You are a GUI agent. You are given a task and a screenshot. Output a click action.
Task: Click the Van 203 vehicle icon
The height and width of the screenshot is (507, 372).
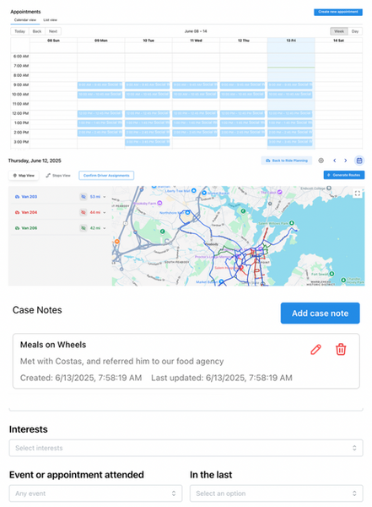[17, 197]
